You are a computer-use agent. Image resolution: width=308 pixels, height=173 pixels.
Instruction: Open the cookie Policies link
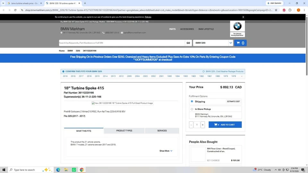coord(148,17)
